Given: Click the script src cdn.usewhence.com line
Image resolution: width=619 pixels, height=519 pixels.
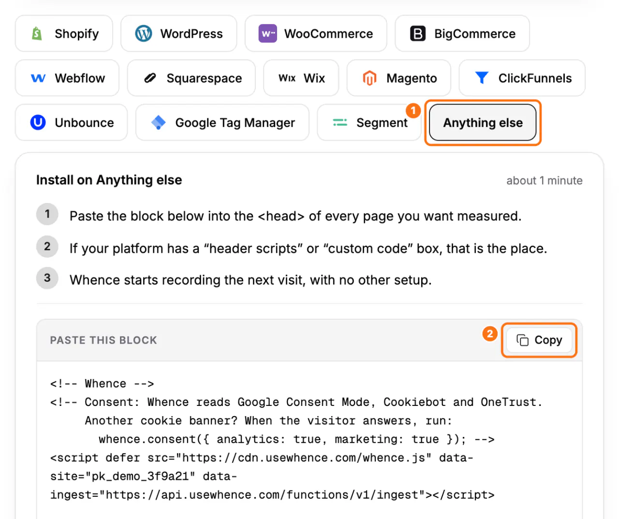Looking at the screenshot, I should tap(262, 458).
